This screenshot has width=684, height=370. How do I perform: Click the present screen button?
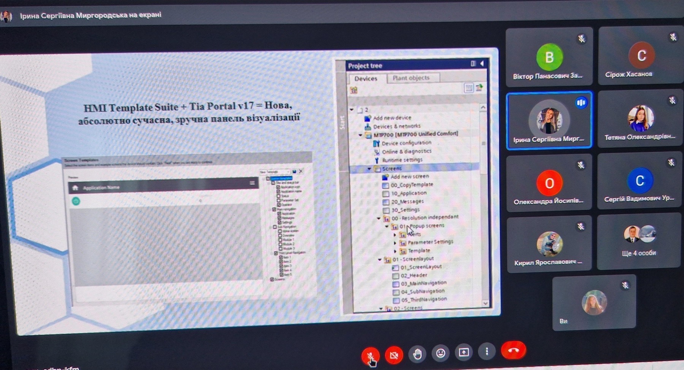pyautogui.click(x=464, y=352)
